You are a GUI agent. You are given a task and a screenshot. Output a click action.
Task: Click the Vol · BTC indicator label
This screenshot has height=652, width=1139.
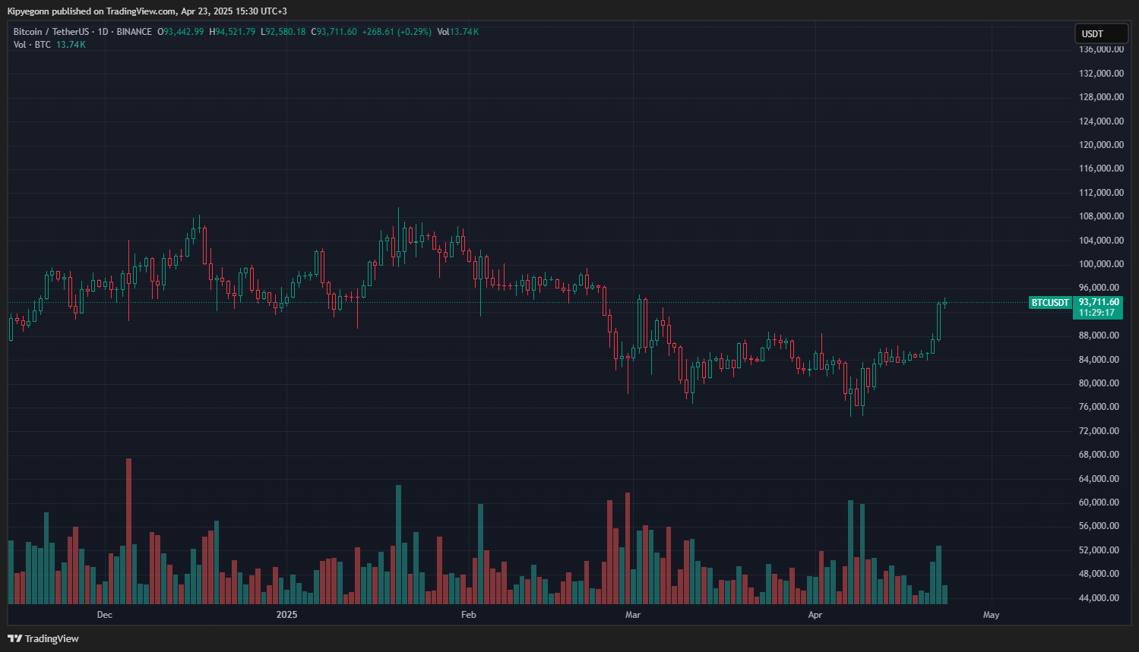click(32, 45)
